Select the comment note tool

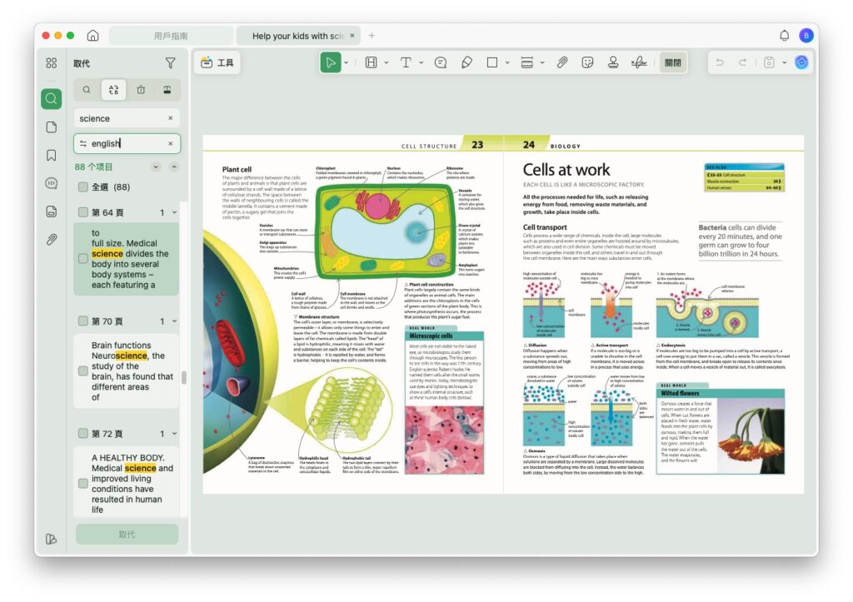click(441, 62)
